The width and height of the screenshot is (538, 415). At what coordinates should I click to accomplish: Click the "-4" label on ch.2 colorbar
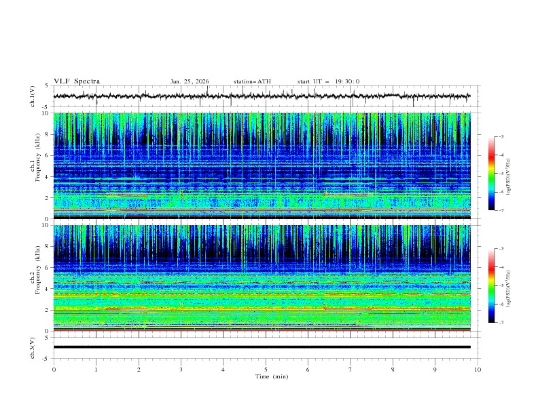point(501,267)
